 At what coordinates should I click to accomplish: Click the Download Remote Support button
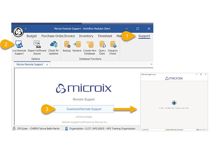point(84,109)
